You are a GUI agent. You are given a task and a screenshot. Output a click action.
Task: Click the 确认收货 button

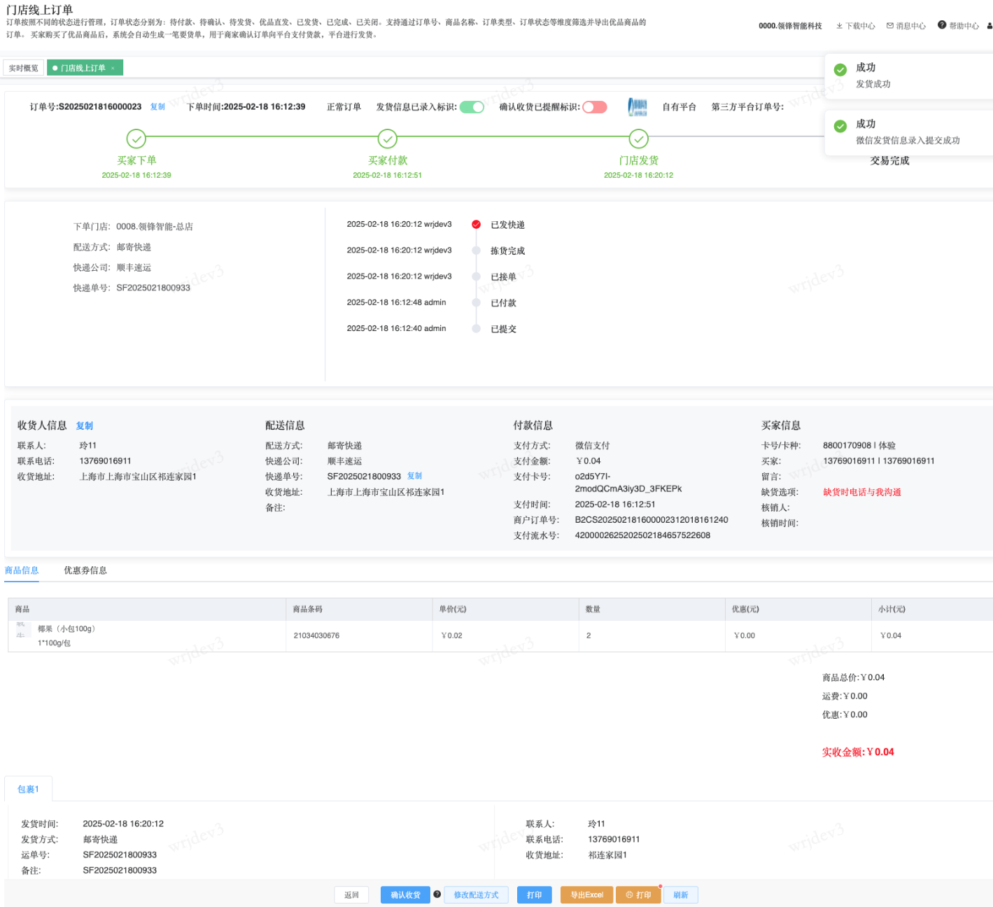click(405, 895)
